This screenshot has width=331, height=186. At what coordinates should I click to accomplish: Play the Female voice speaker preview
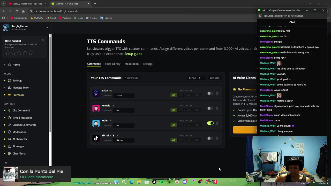pyautogui.click(x=113, y=106)
